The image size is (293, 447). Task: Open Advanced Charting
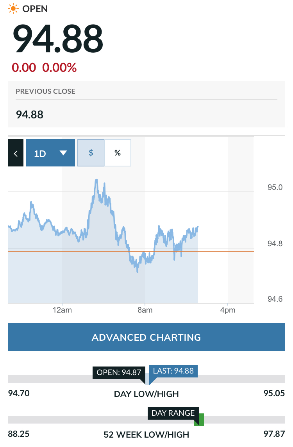[146, 337]
